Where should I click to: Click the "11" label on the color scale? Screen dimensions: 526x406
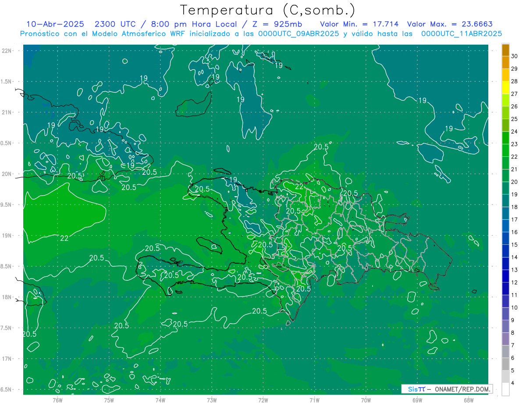tap(515, 295)
